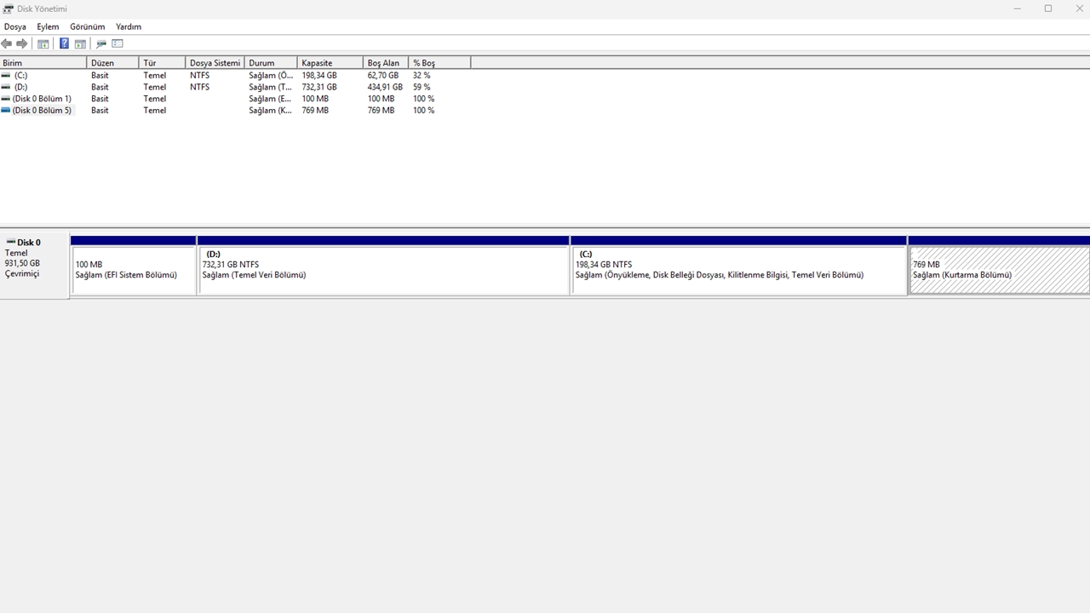Click the settings list toolbar icon
This screenshot has height=613, width=1090.
pyautogui.click(x=118, y=43)
